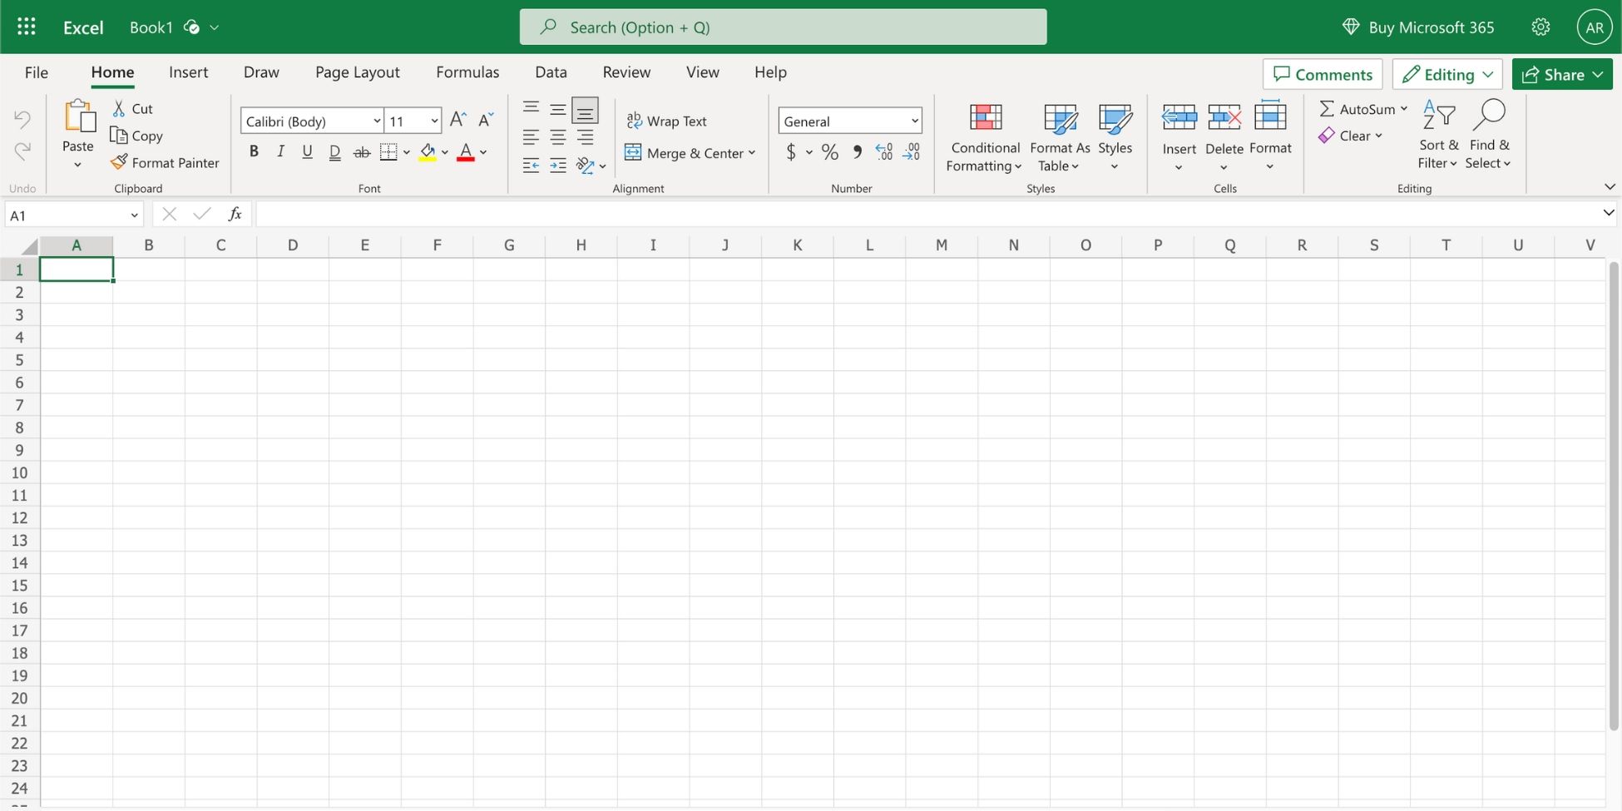Open the AR account profile button

tap(1594, 27)
